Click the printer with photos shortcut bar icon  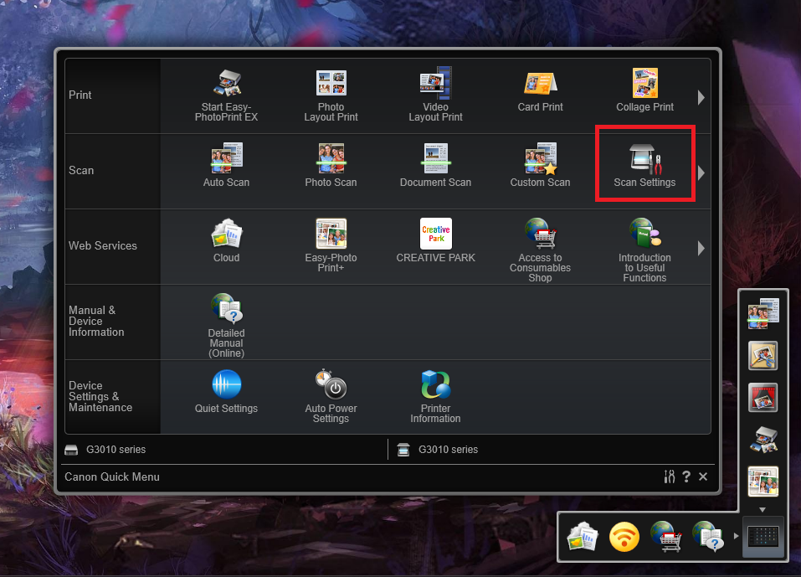point(763,439)
